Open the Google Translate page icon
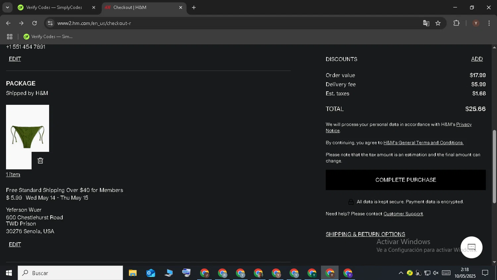 426,23
